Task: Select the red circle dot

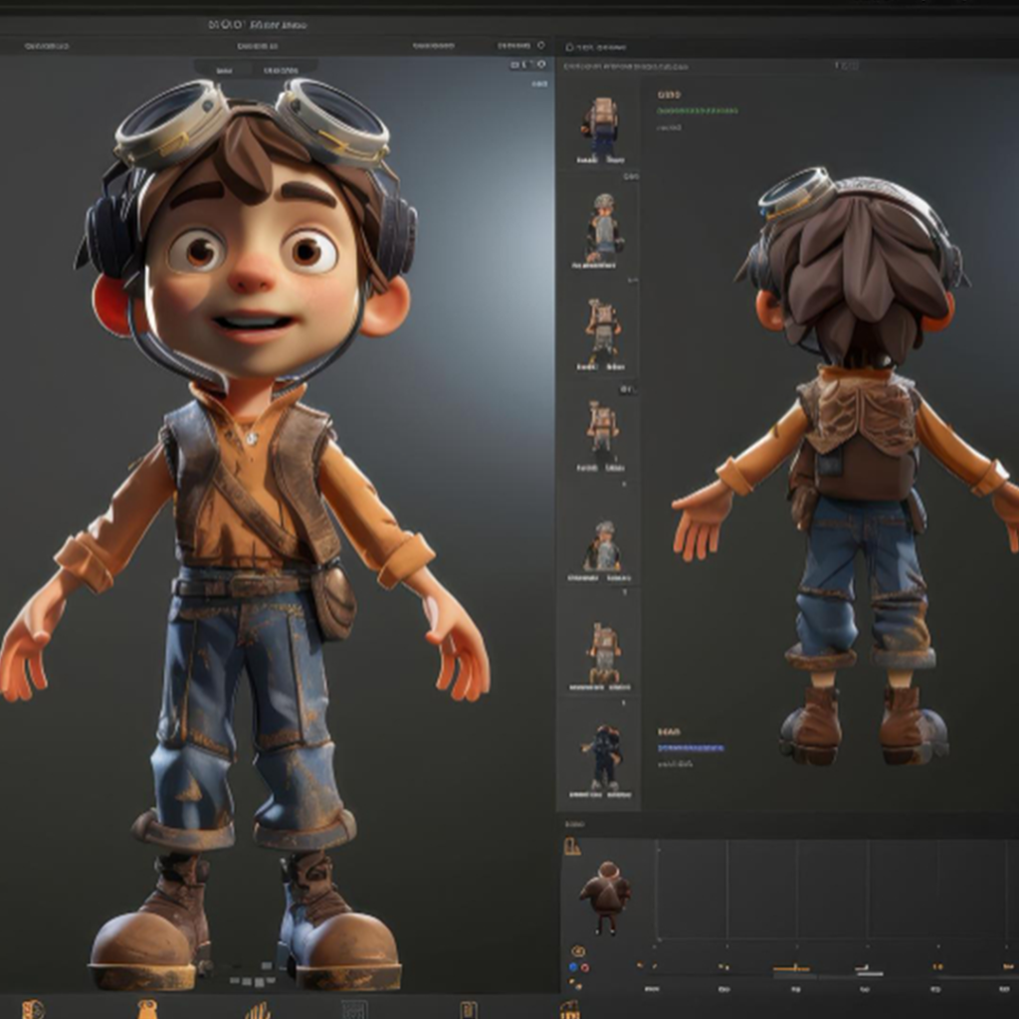Action: coord(584,967)
